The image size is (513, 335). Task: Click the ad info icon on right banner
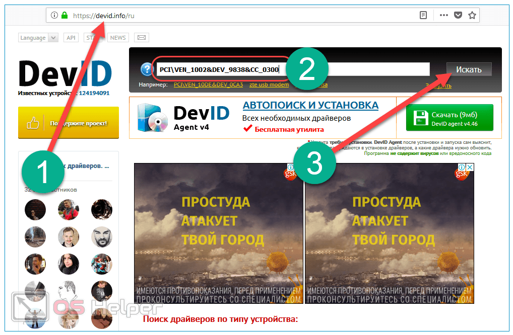point(462,167)
